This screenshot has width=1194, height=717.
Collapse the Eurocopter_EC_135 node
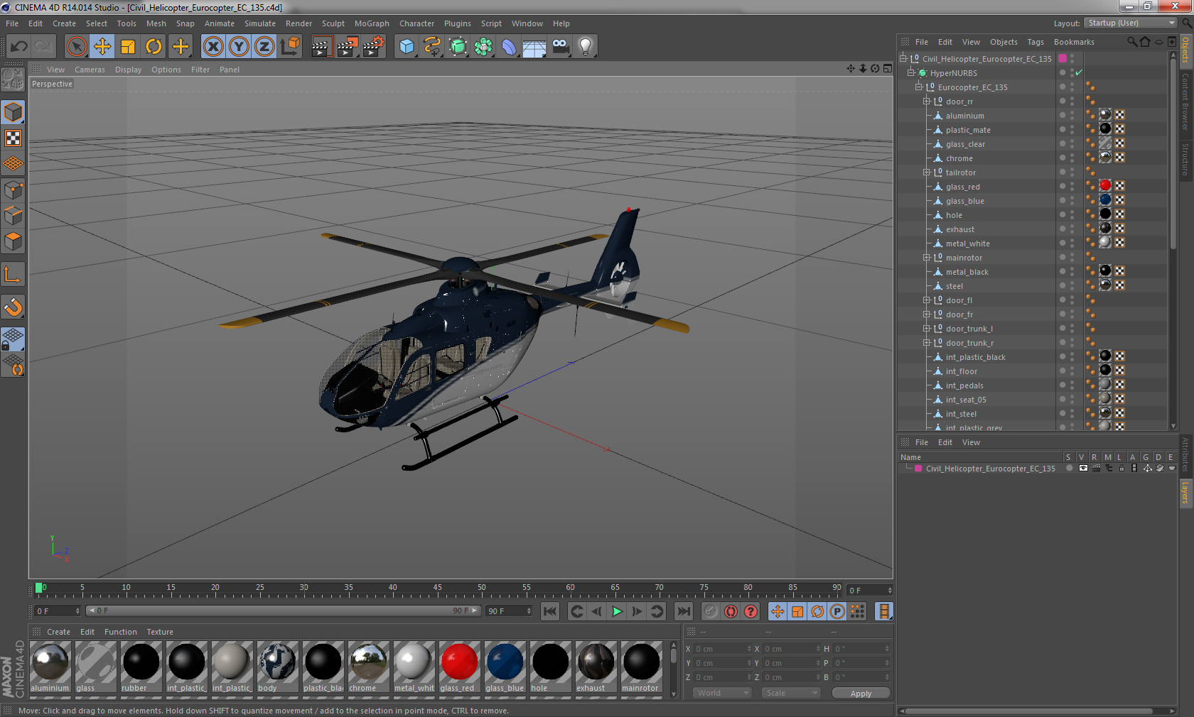point(918,87)
